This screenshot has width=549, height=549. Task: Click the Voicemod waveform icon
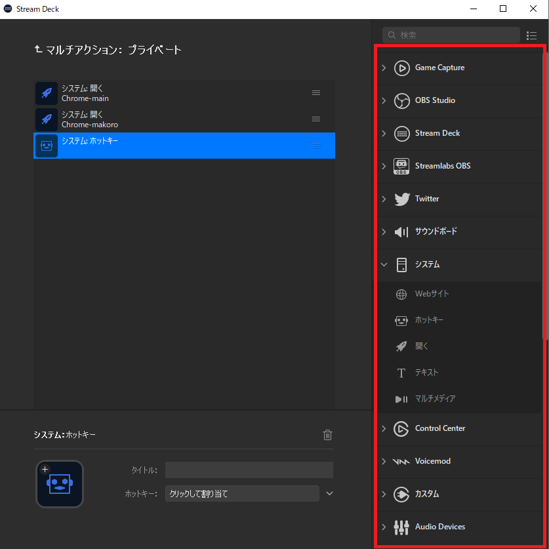(401, 462)
